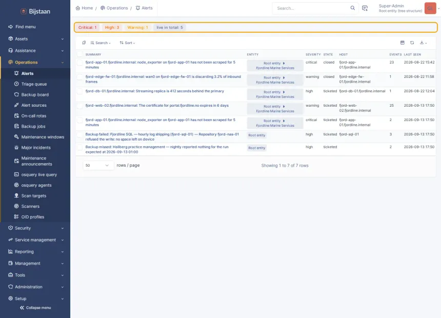
Task: Filter by the Critical: 1 badge
Action: pos(88,27)
